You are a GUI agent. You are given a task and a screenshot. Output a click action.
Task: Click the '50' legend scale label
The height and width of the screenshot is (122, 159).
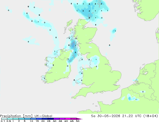tap(77, 121)
